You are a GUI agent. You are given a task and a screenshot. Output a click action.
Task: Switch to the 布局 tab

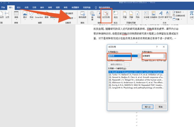click(x=26, y=8)
